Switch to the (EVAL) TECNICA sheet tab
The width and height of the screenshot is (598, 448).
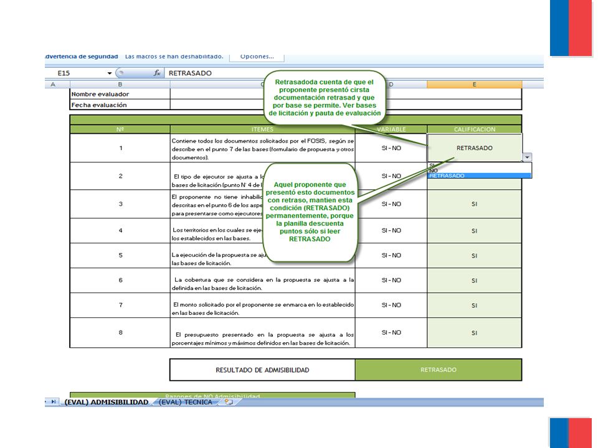point(186,402)
